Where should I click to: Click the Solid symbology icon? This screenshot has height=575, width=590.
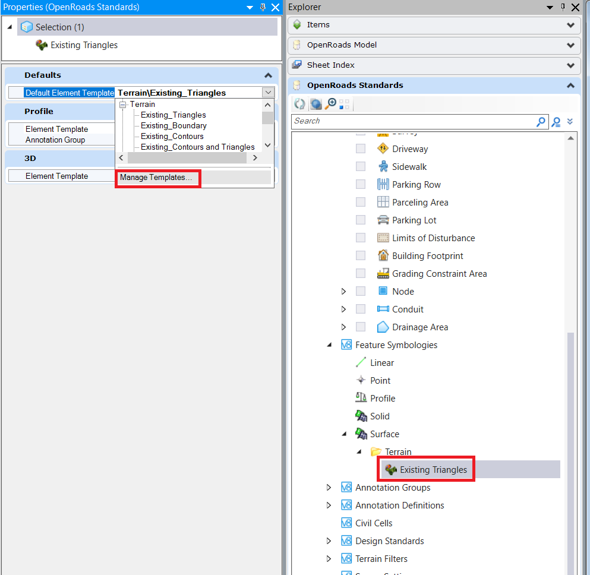click(361, 416)
